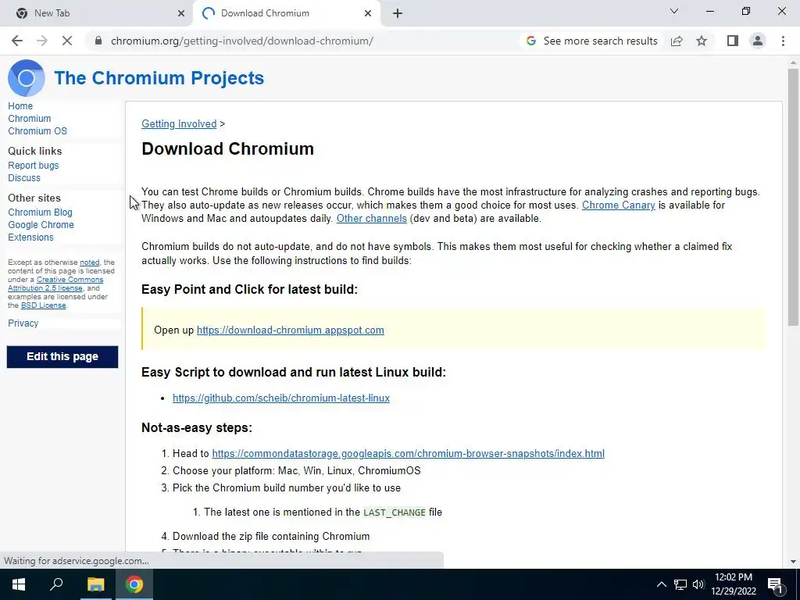Close the New Tab tab

[181, 13]
